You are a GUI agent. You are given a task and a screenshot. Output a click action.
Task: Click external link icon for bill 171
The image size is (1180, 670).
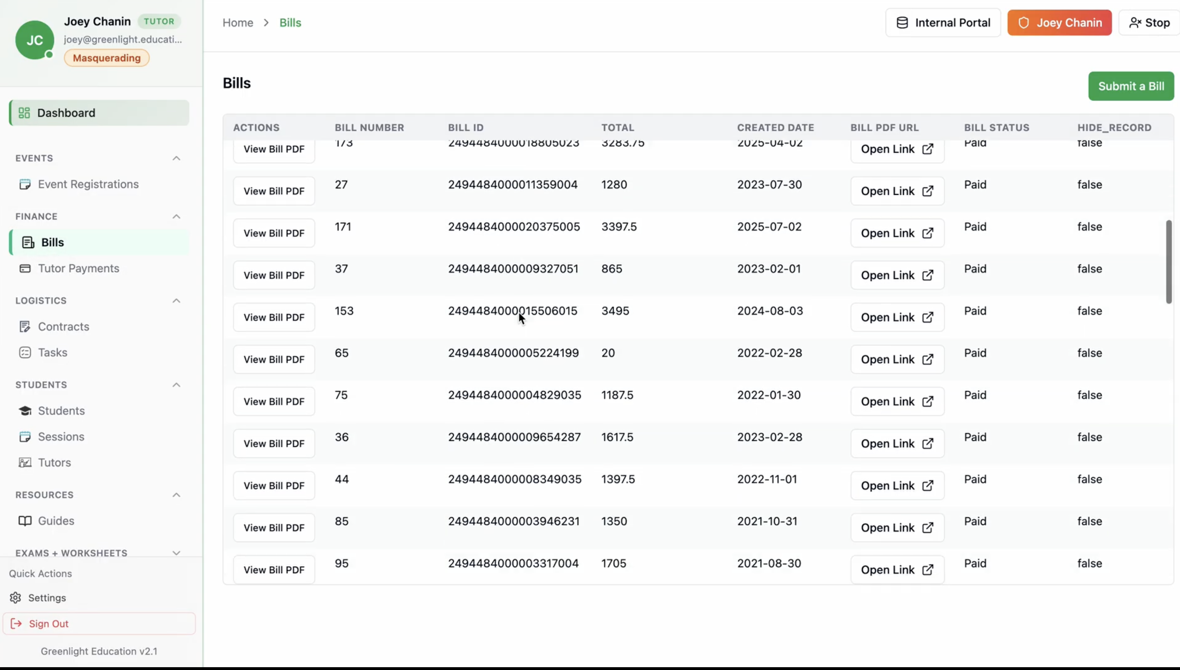[927, 233]
